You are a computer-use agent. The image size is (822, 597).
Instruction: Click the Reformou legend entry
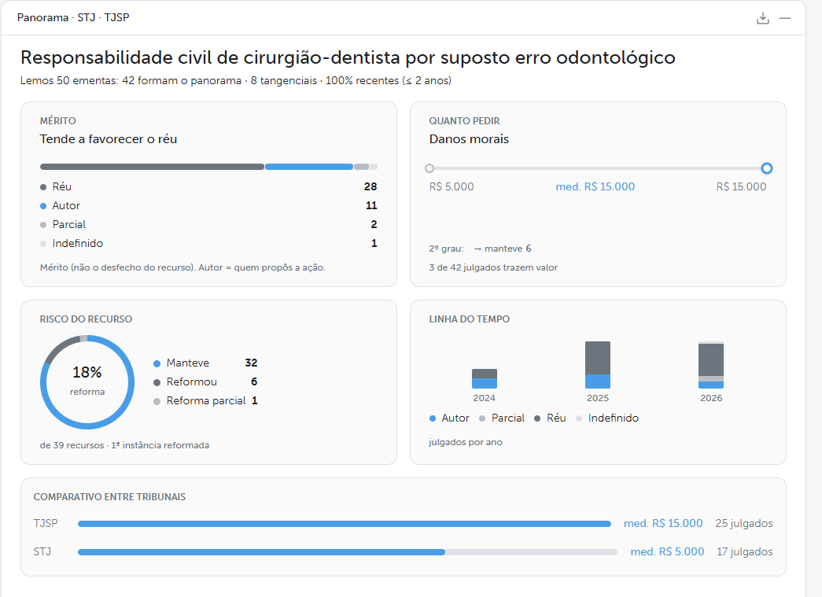[205, 381]
